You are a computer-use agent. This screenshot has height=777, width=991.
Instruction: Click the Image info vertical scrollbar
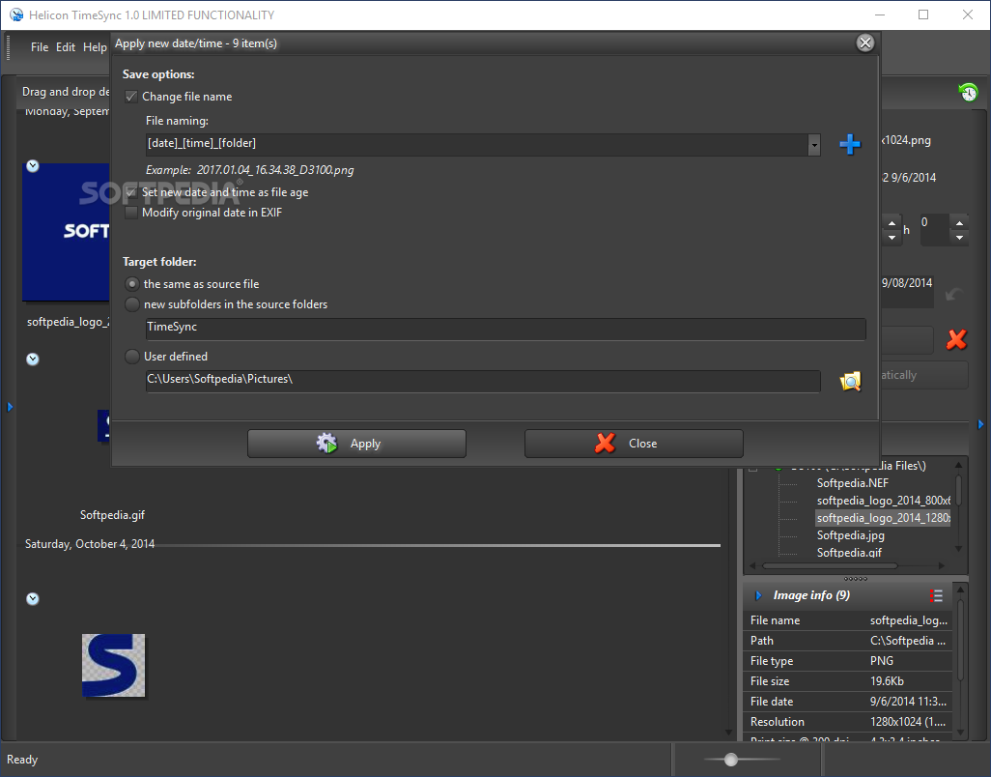click(960, 640)
